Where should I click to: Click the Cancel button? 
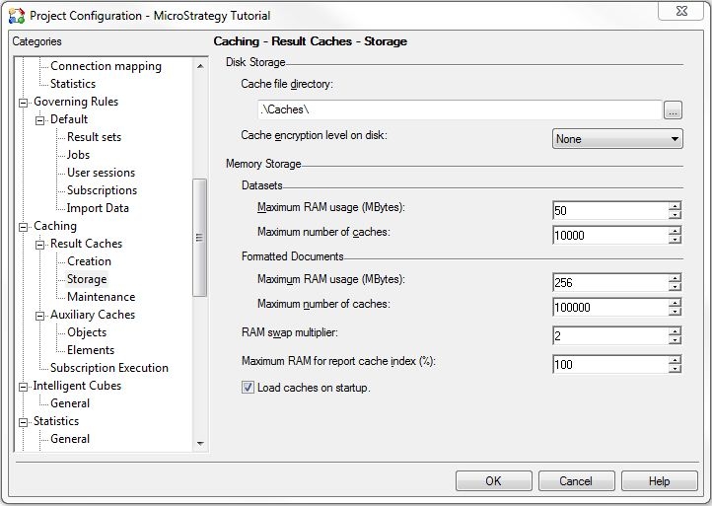(x=576, y=481)
